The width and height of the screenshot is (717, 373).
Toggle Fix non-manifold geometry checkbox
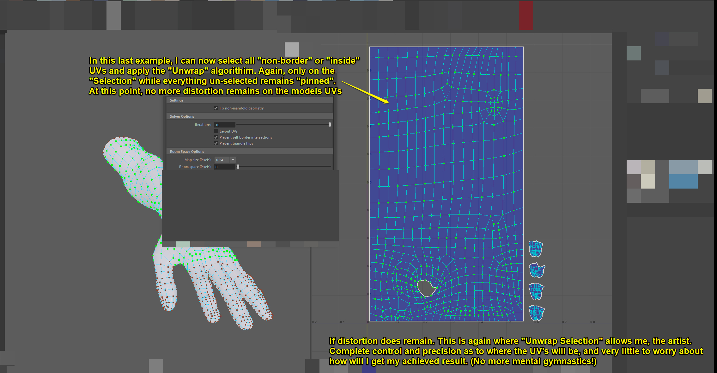[x=216, y=108]
